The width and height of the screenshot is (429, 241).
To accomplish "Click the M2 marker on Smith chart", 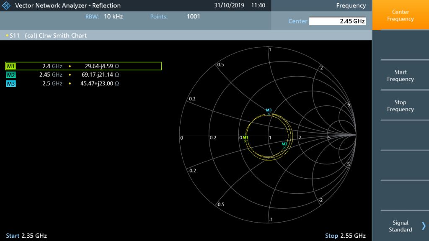I will click(284, 148).
